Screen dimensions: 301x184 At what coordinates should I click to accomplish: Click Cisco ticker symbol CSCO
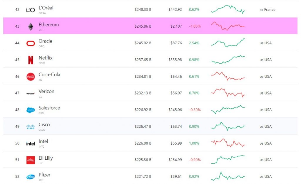click(42, 130)
